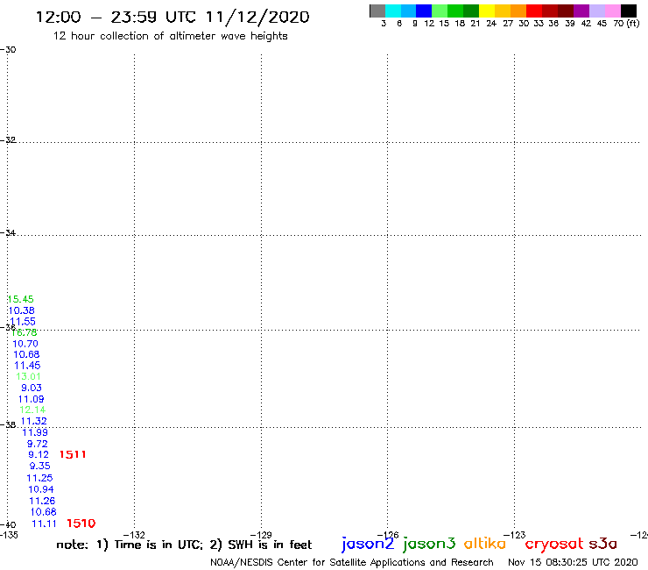Click the subtitle '12 hour collection of altimeter wave heights'
648x570 pixels.
[x=170, y=36]
